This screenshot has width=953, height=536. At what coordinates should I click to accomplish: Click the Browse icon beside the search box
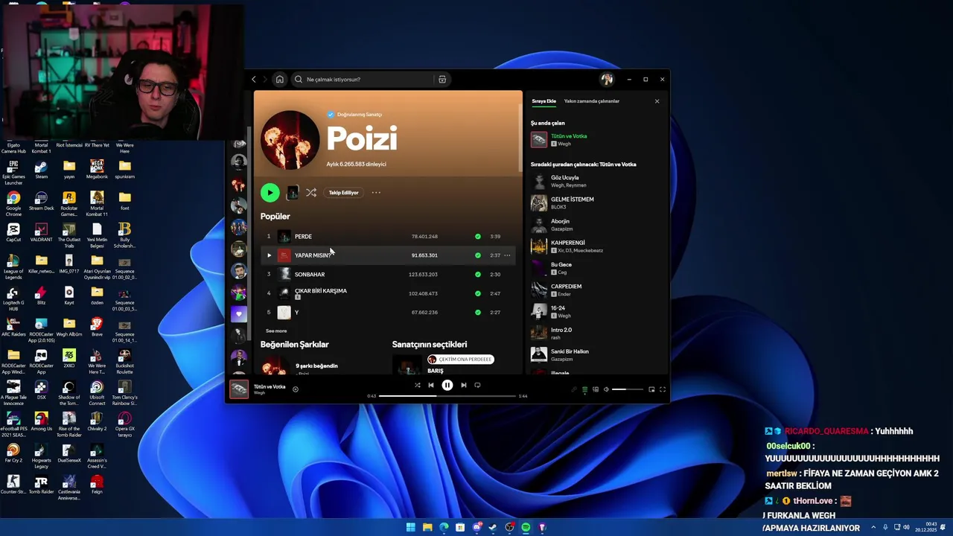(x=442, y=79)
